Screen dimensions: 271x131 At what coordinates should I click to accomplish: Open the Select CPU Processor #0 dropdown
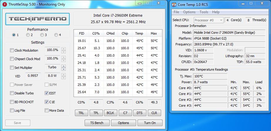coord(209,20)
